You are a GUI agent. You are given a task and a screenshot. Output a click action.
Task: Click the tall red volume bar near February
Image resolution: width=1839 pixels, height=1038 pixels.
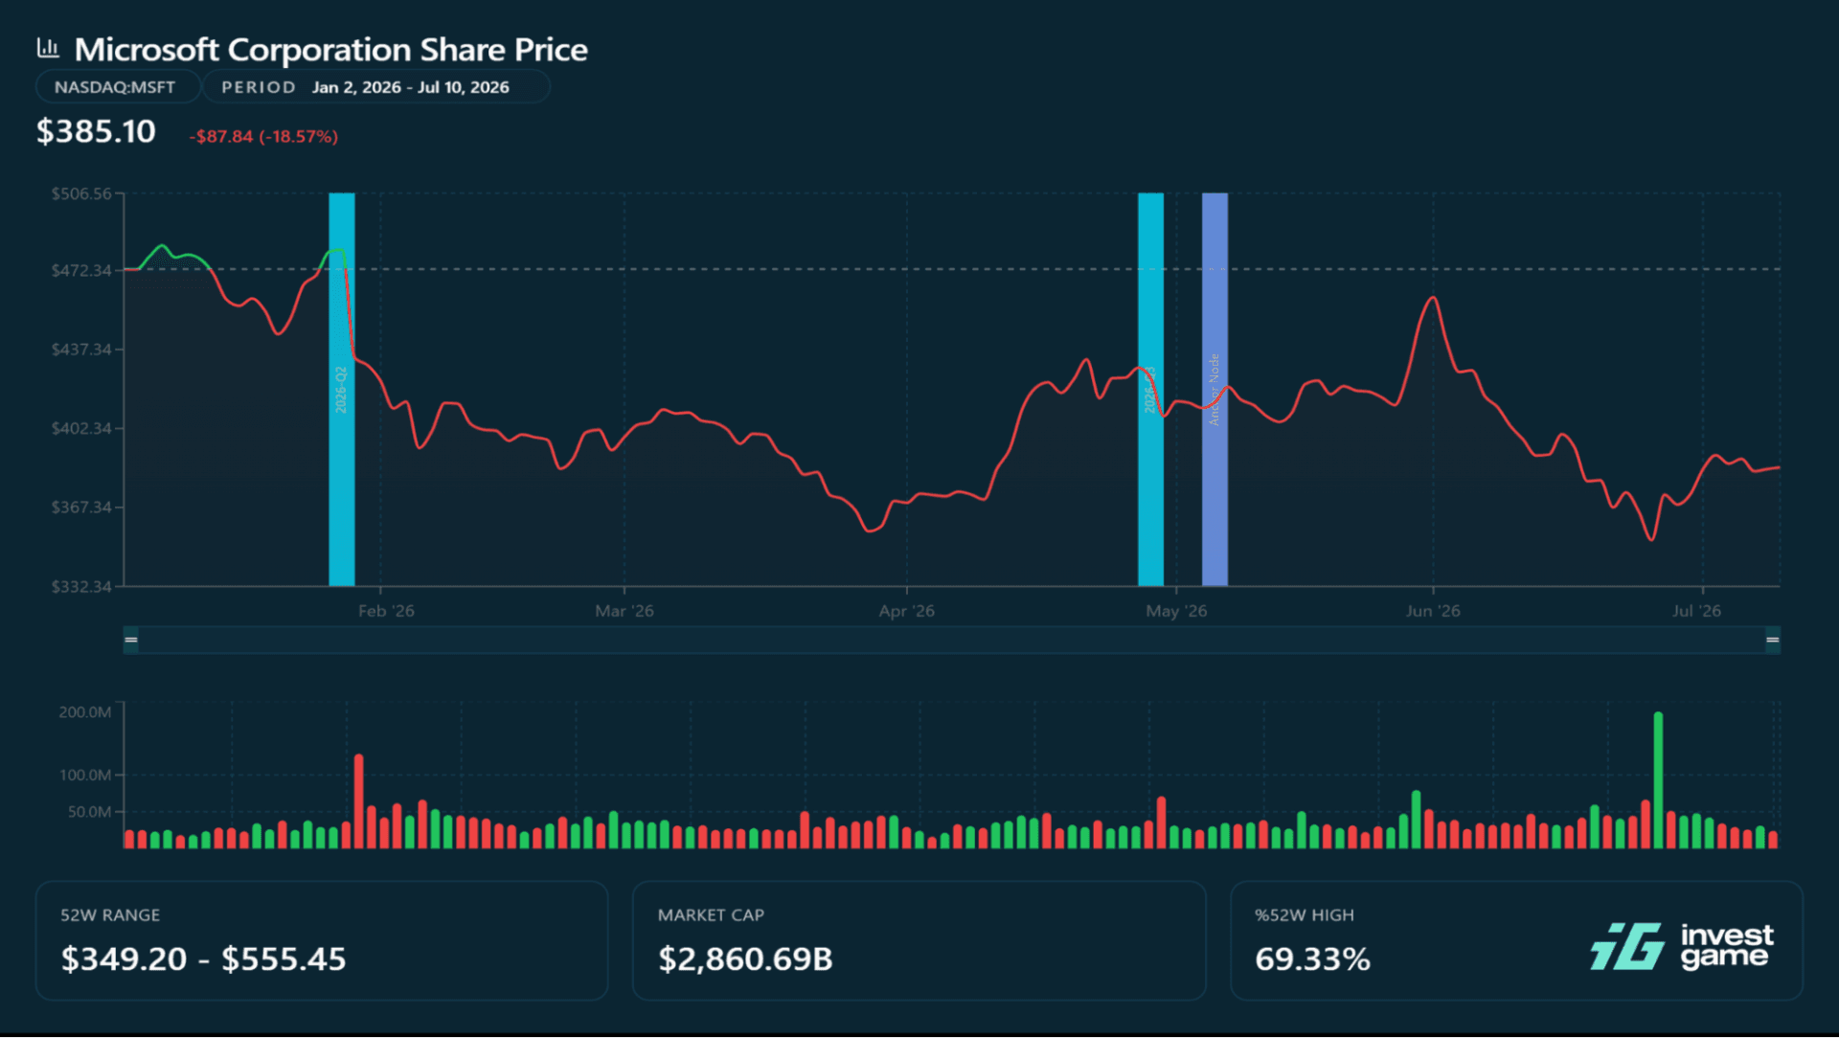359,801
